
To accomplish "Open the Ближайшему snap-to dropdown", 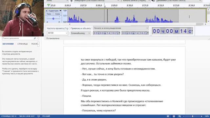I will (x=80, y=33).
